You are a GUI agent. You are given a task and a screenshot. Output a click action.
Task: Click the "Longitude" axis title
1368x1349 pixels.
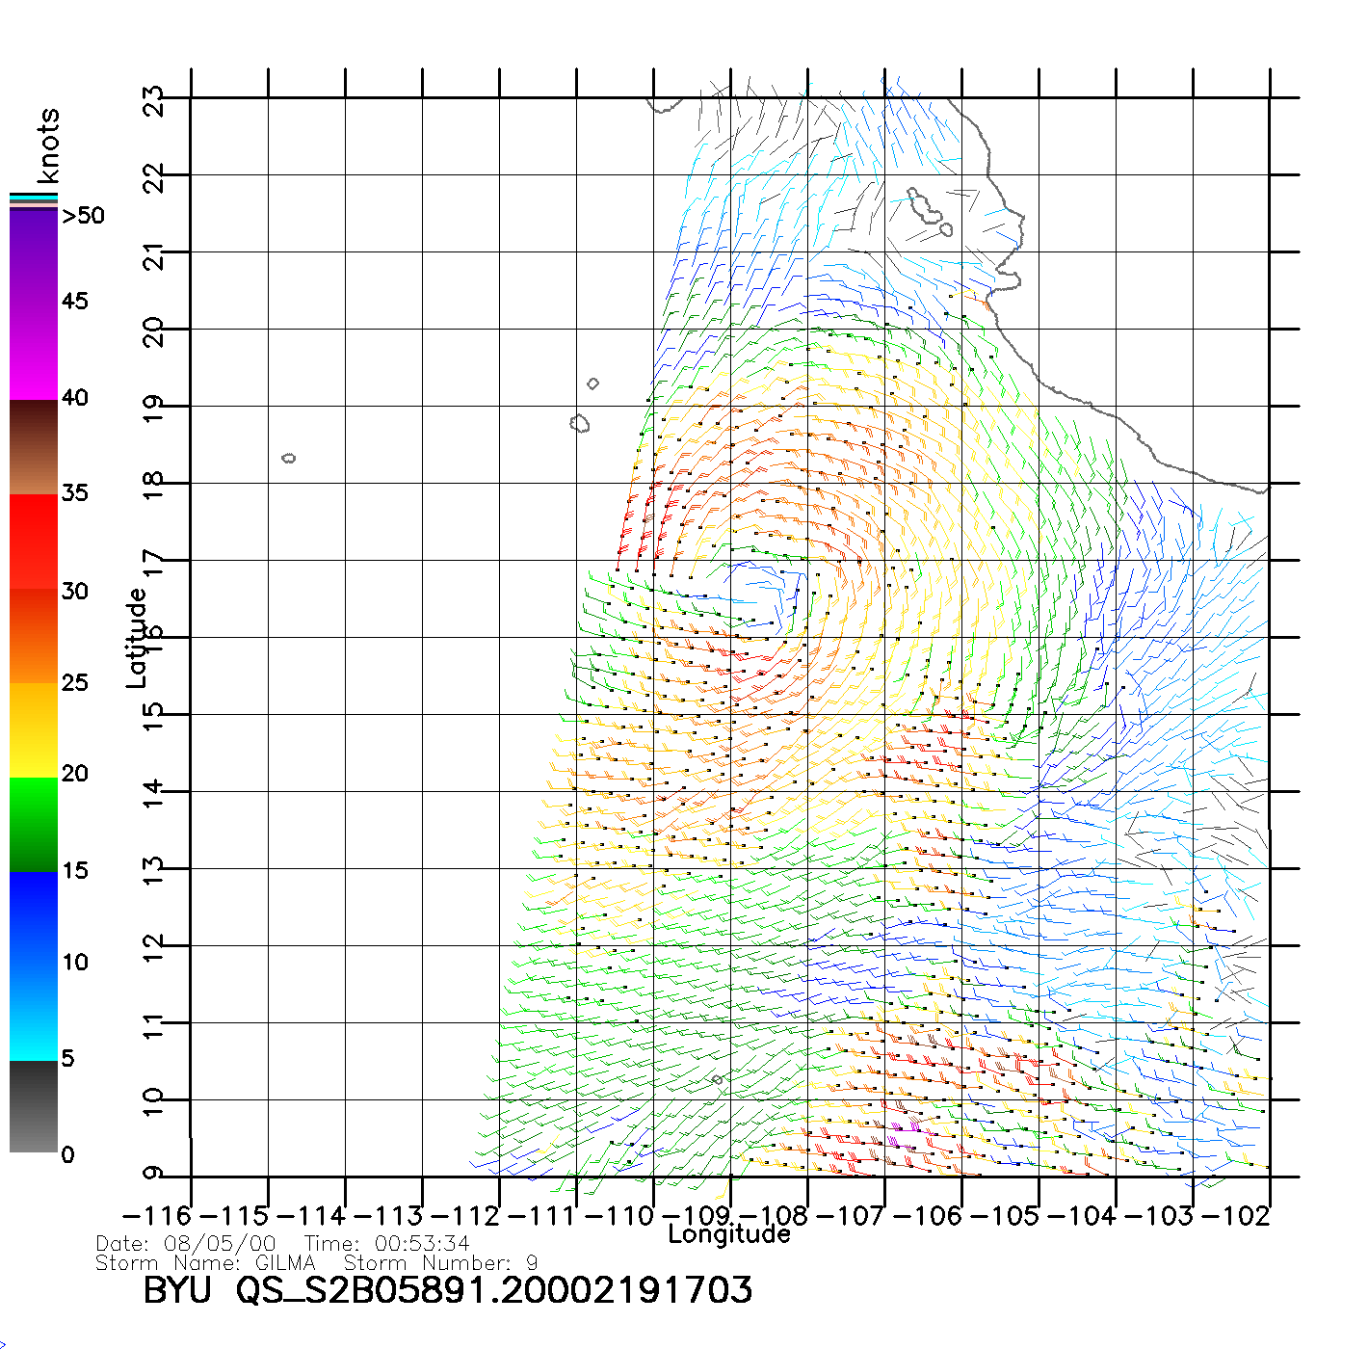pos(729,1234)
